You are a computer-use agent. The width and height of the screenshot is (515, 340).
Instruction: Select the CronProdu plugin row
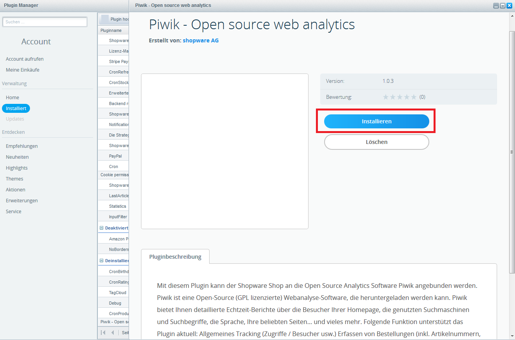pyautogui.click(x=113, y=314)
